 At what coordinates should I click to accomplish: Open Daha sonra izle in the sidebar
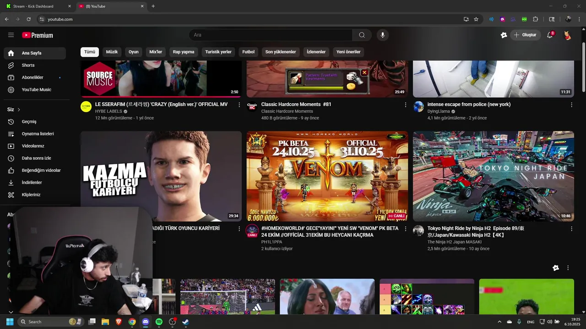(35, 158)
